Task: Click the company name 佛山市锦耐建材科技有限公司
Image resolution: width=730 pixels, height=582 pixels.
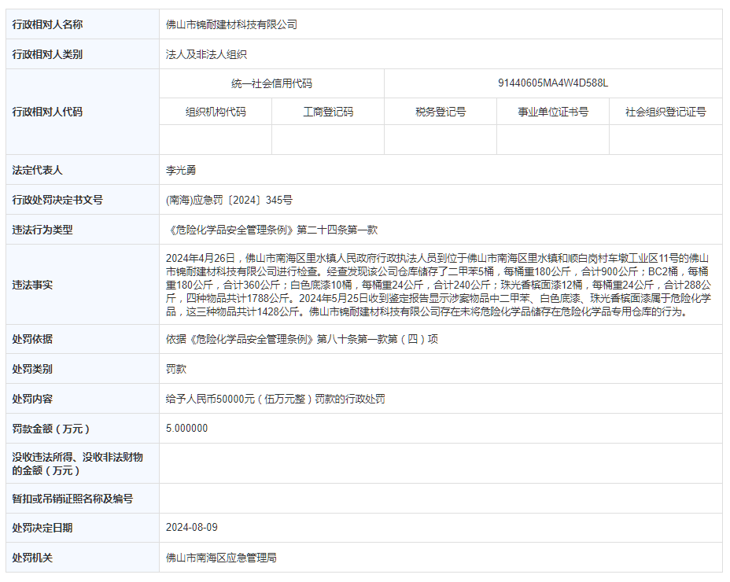Action: tap(231, 24)
